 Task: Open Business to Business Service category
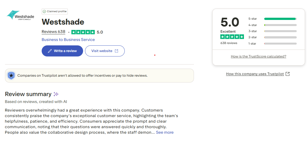tap(68, 40)
